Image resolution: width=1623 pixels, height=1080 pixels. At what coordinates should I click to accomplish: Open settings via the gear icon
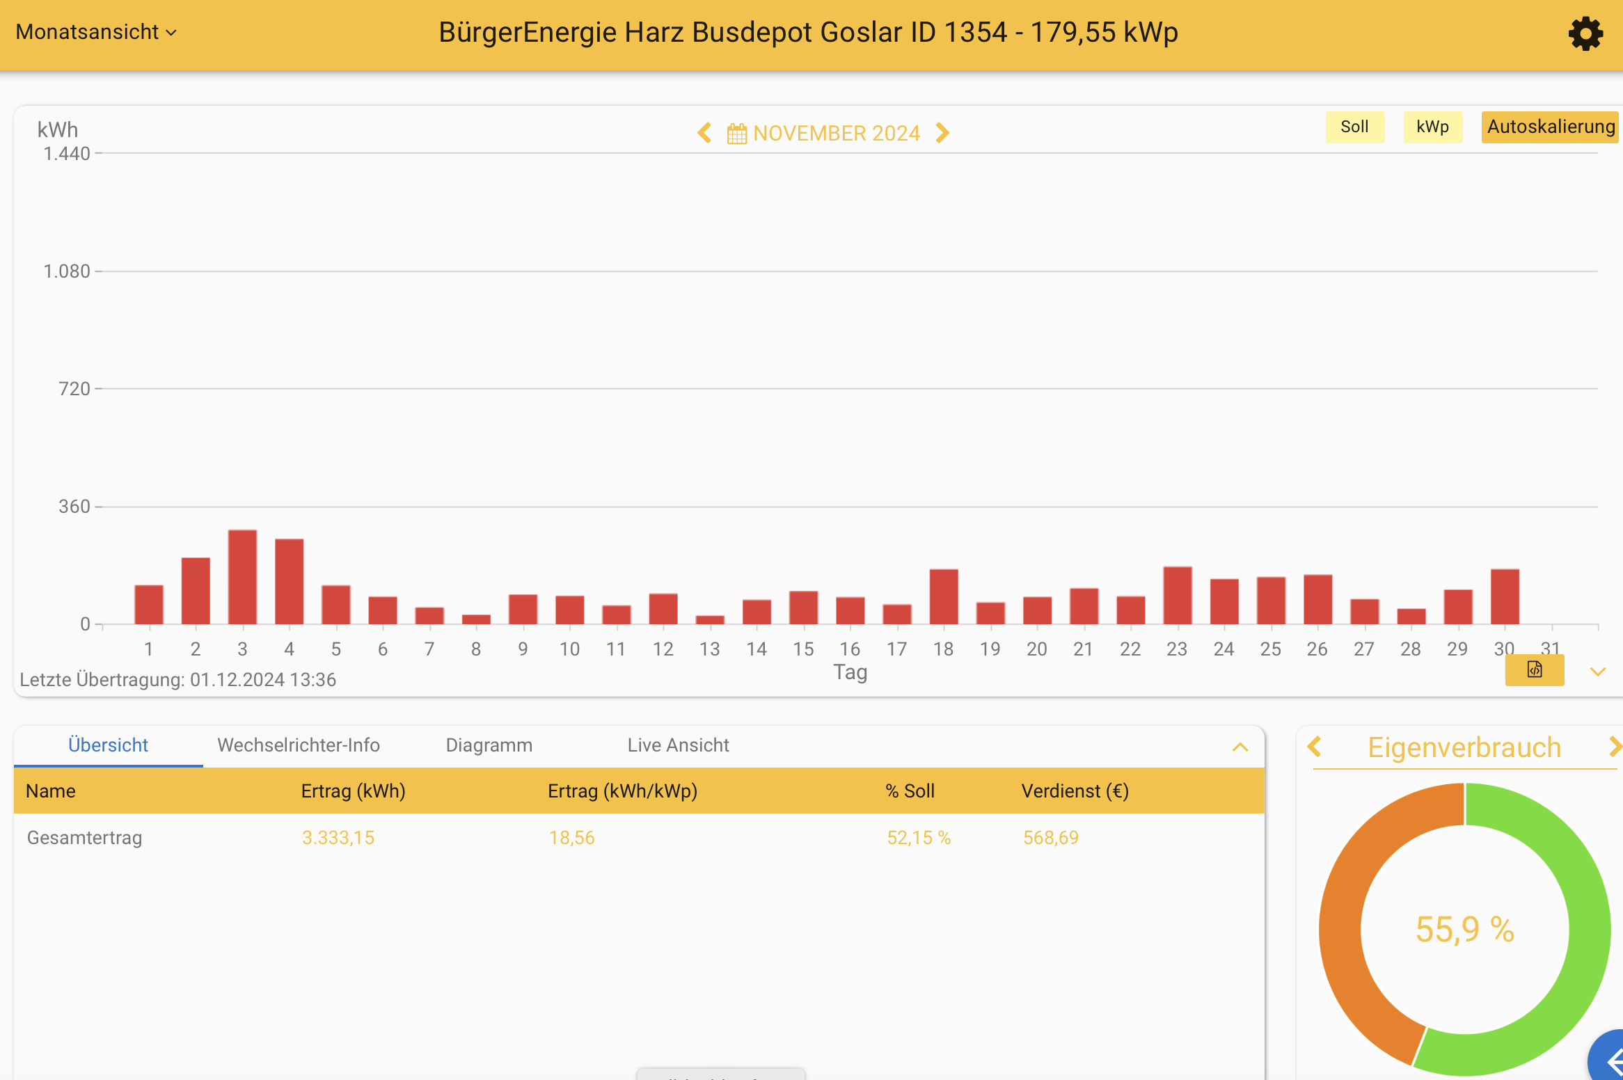click(1585, 33)
